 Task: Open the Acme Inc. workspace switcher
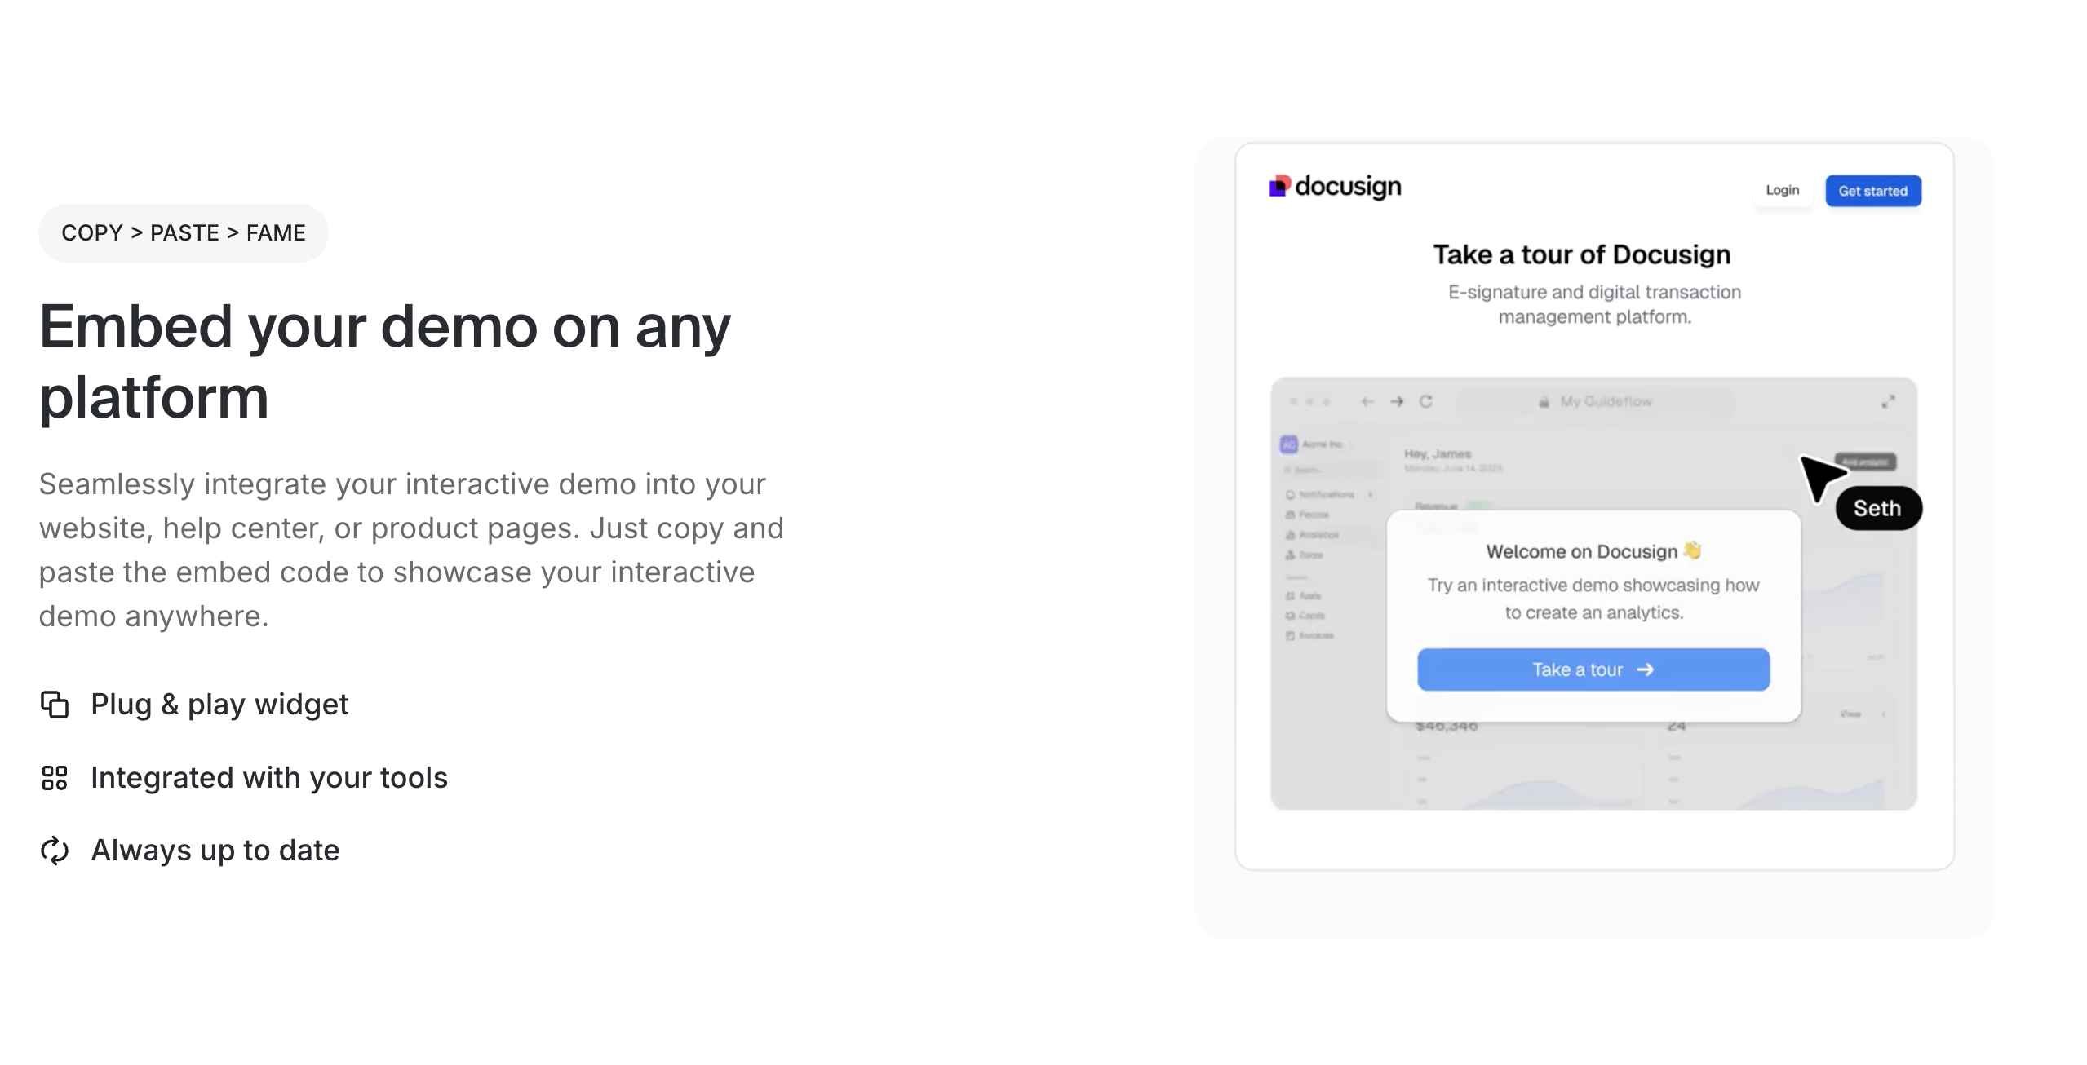click(x=1317, y=444)
